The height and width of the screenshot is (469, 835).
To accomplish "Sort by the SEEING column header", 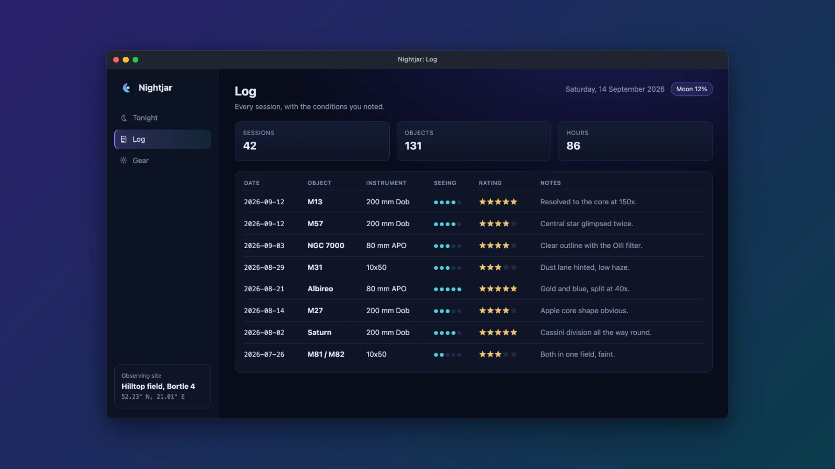I will click(x=445, y=183).
